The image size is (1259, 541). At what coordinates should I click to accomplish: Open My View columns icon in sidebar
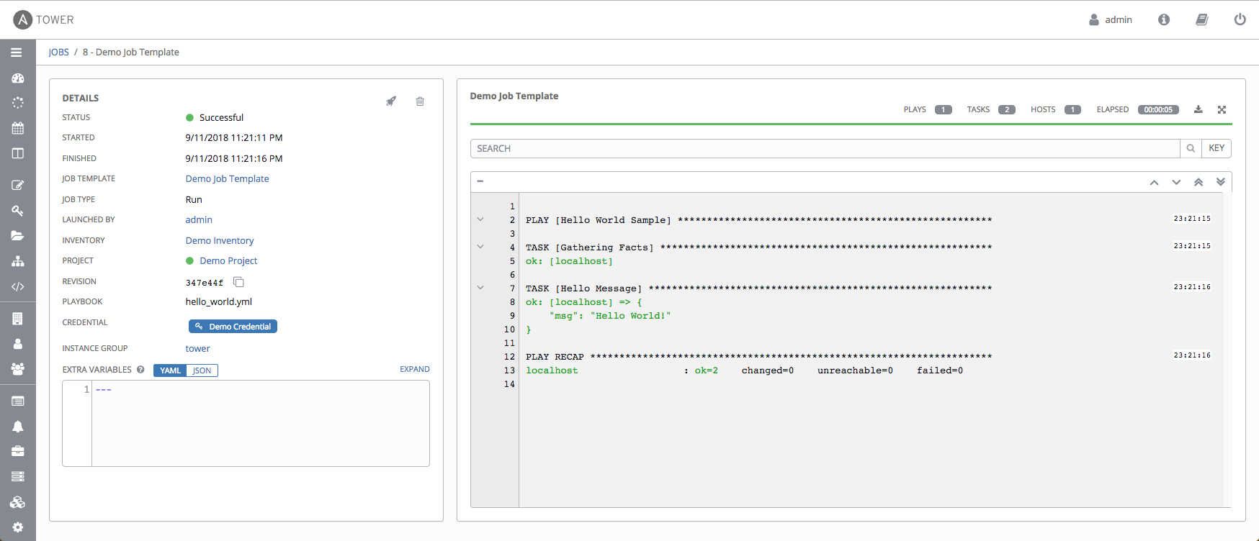(18, 153)
